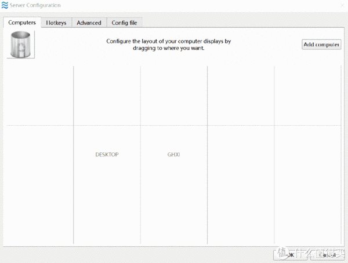The width and height of the screenshot is (348, 263).
Task: Switch to the Computers tab
Action: coord(22,23)
